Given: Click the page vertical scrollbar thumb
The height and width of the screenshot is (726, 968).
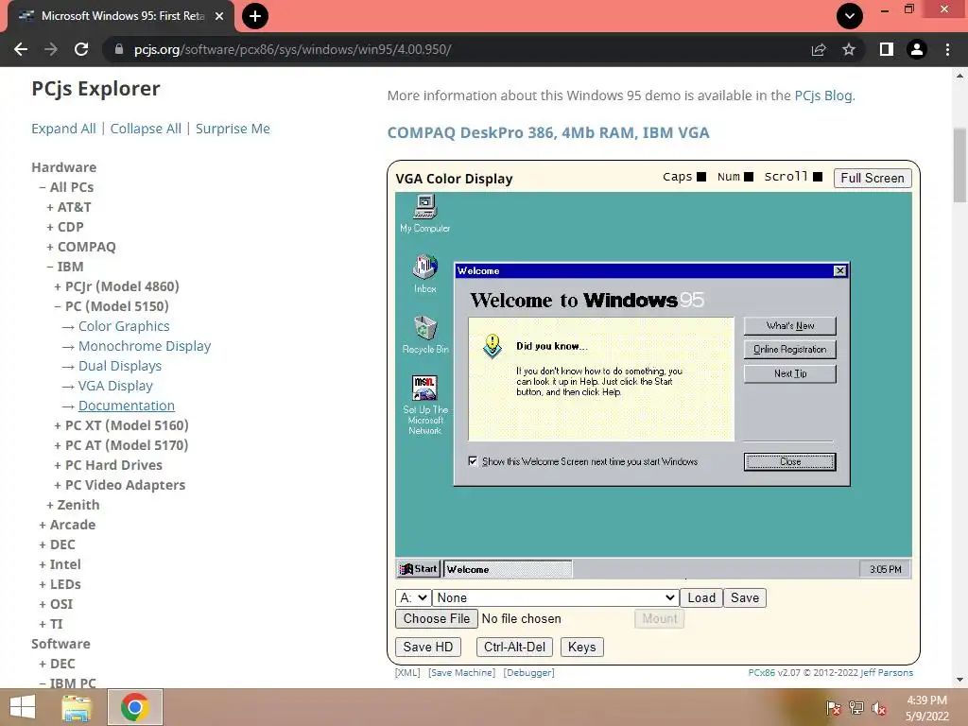Looking at the screenshot, I should (959, 164).
